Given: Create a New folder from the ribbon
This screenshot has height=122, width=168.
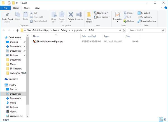Looking at the screenshot, I should [x=89, y=17].
